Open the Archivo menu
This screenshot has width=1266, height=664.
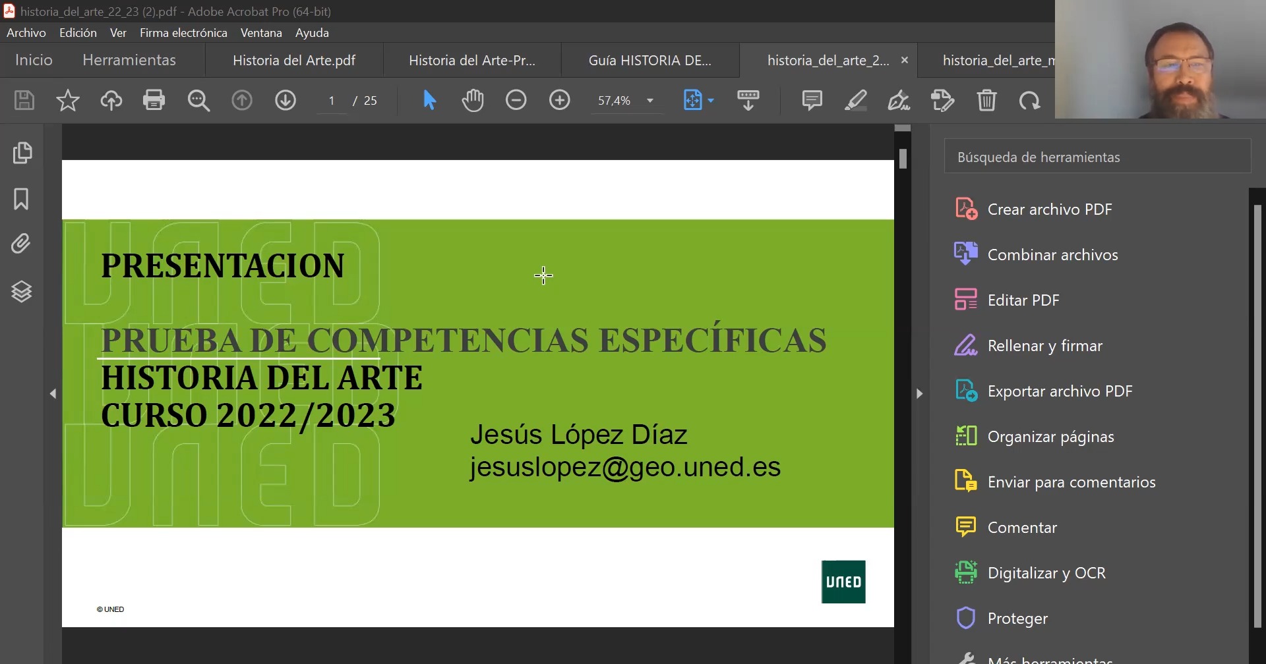tap(26, 32)
